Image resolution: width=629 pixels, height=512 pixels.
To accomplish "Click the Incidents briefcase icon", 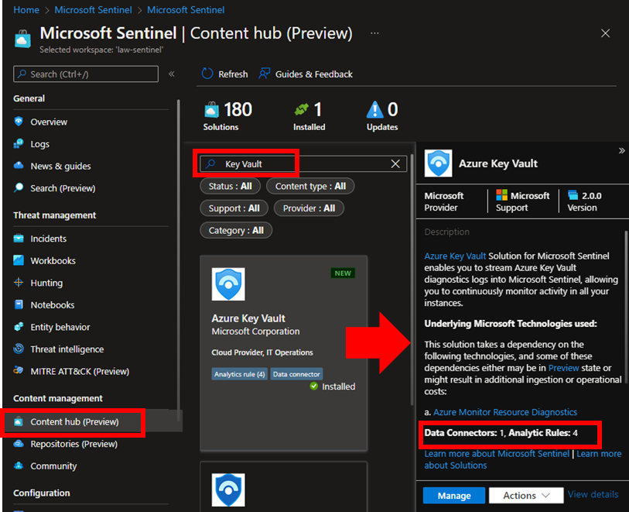I will click(x=19, y=238).
